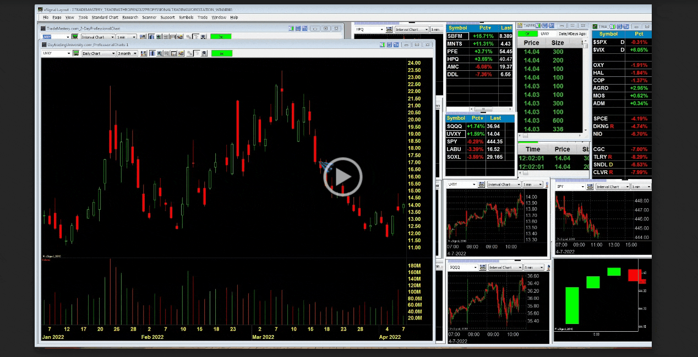Toggle the T icon in the DaytradingUniversity toolbar
This screenshot has height=357, width=698.
tap(197, 53)
